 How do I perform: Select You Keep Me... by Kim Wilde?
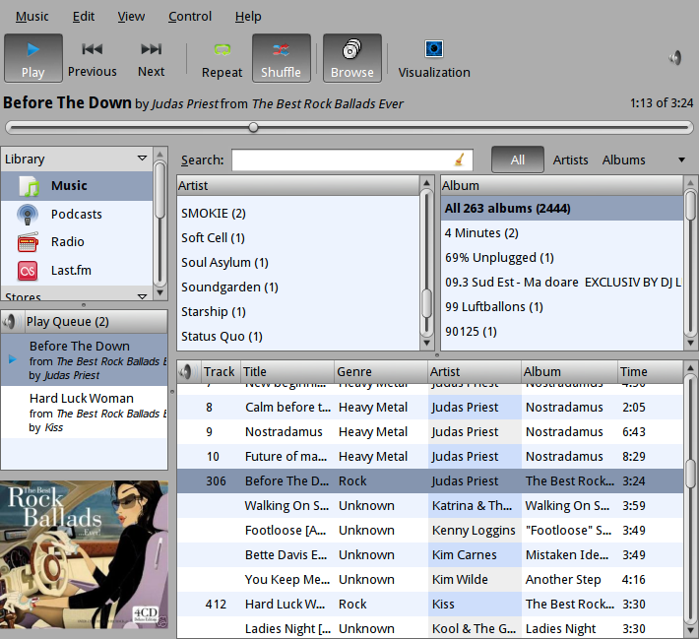click(x=430, y=580)
